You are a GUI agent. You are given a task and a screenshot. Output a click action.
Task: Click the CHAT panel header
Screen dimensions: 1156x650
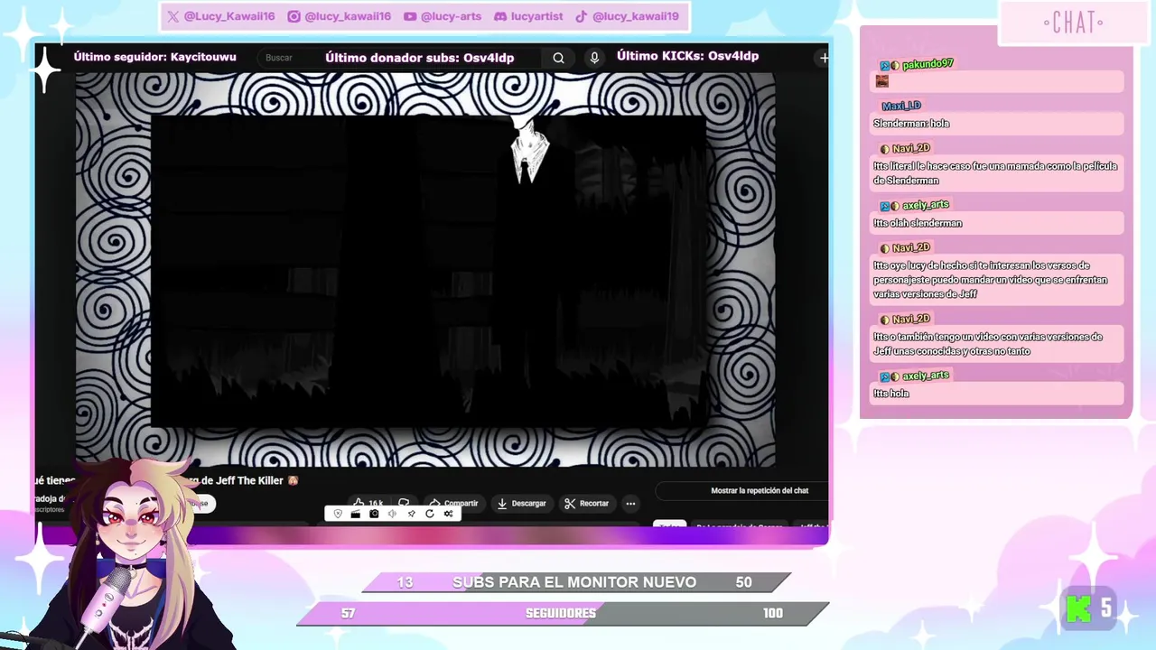(x=1073, y=23)
